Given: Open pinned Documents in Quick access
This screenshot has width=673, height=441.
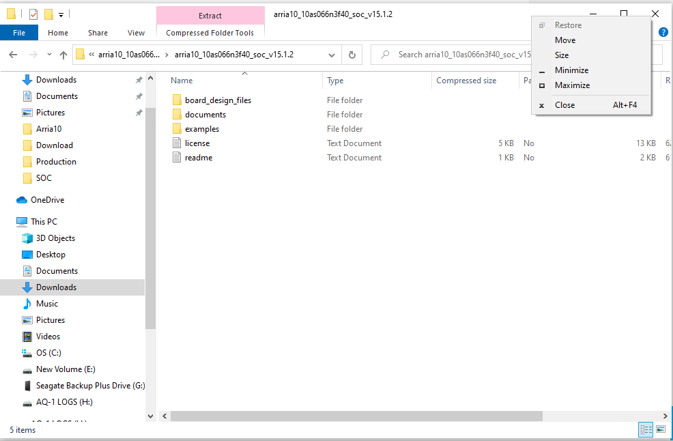Looking at the screenshot, I should click(57, 96).
